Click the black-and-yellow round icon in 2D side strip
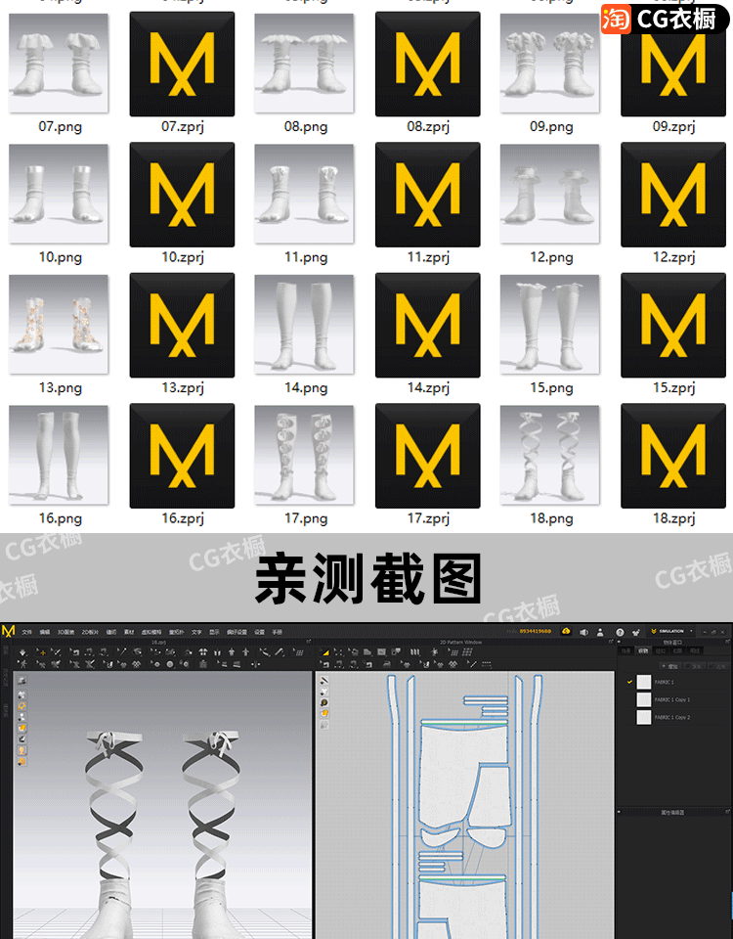Image resolution: width=733 pixels, height=939 pixels. (x=323, y=702)
